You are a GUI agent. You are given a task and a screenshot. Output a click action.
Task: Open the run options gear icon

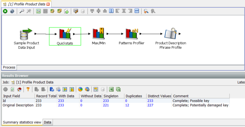12,11
